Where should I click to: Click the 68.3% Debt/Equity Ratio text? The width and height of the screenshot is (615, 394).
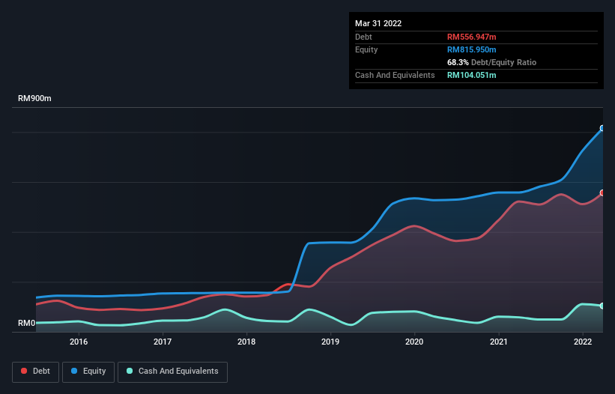pos(491,62)
